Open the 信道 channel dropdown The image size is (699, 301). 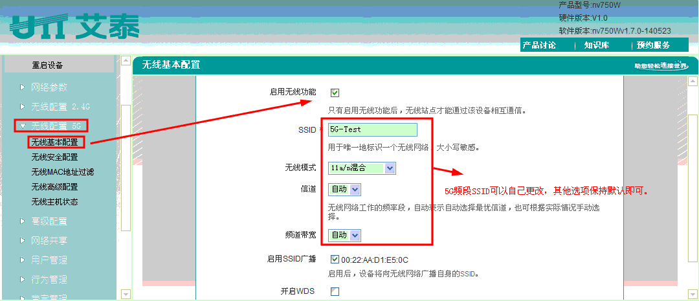355,190
